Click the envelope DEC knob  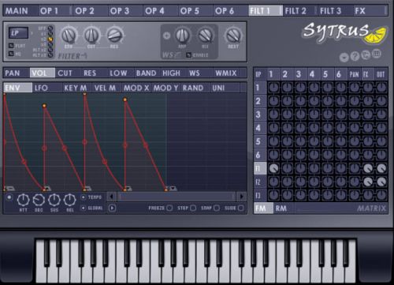(39, 200)
